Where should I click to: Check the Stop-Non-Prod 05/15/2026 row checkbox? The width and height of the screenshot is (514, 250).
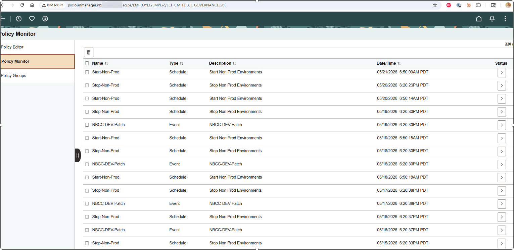point(87,243)
